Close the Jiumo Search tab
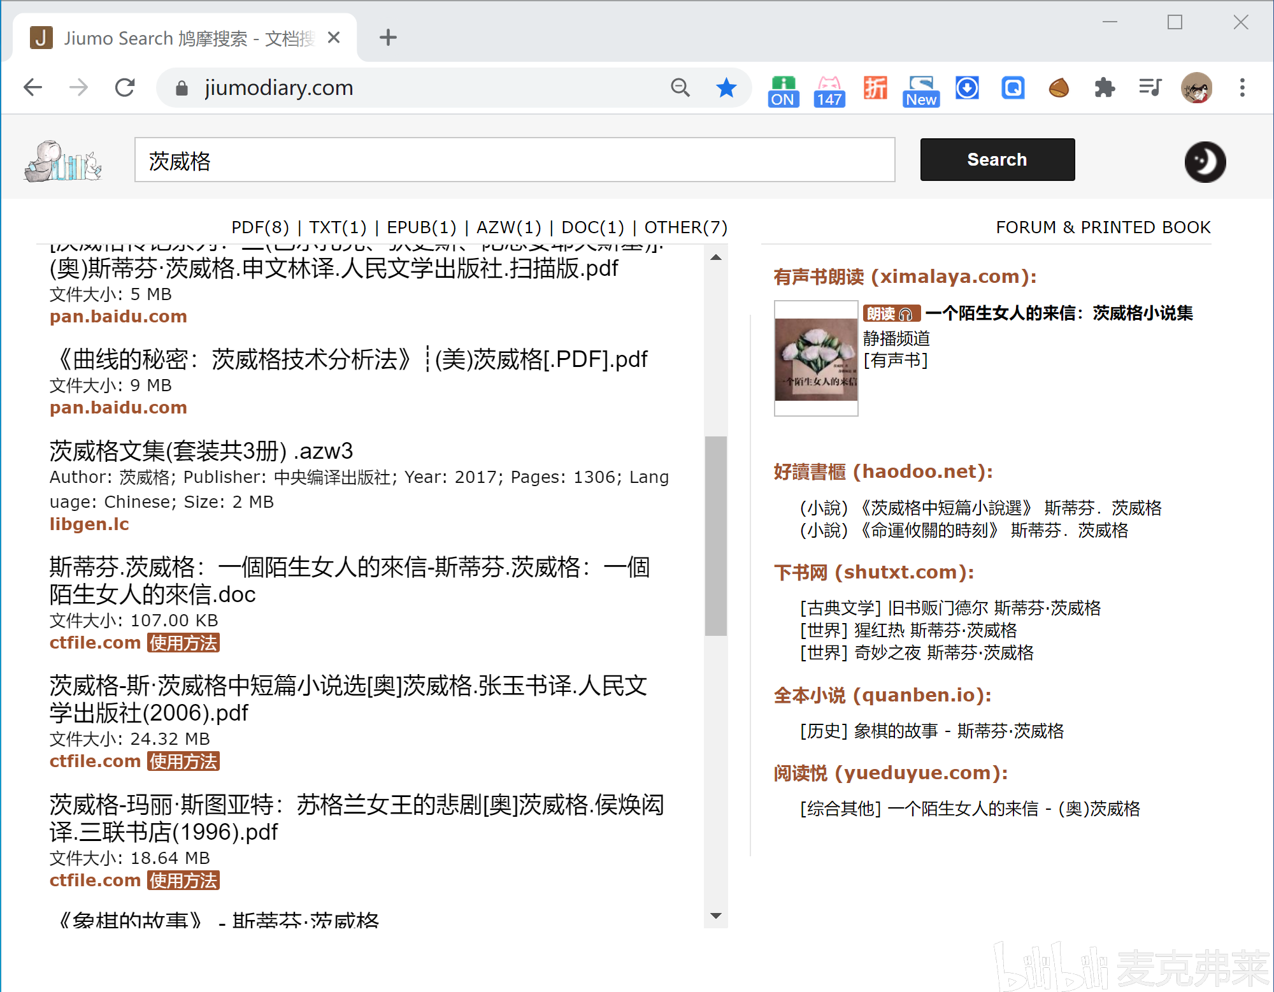The width and height of the screenshot is (1274, 992). coord(333,38)
